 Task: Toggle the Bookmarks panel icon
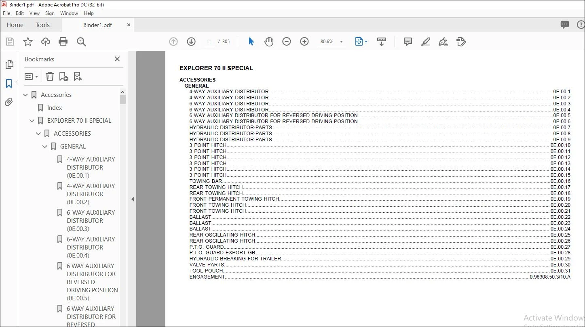(9, 84)
